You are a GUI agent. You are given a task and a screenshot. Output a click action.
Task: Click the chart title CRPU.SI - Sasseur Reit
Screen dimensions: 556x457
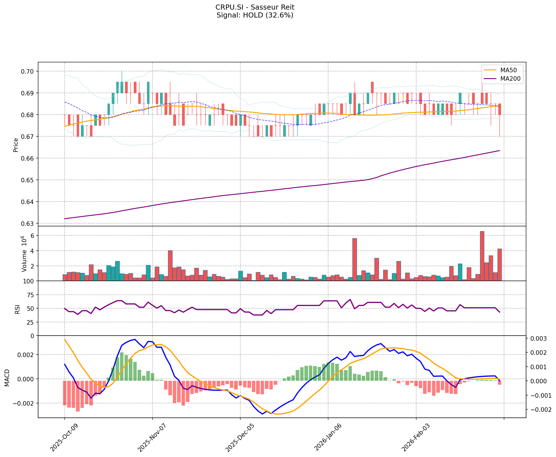(x=255, y=7)
